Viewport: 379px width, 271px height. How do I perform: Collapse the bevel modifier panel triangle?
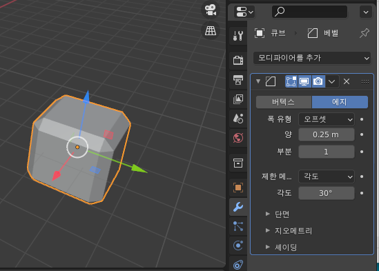coord(258,81)
